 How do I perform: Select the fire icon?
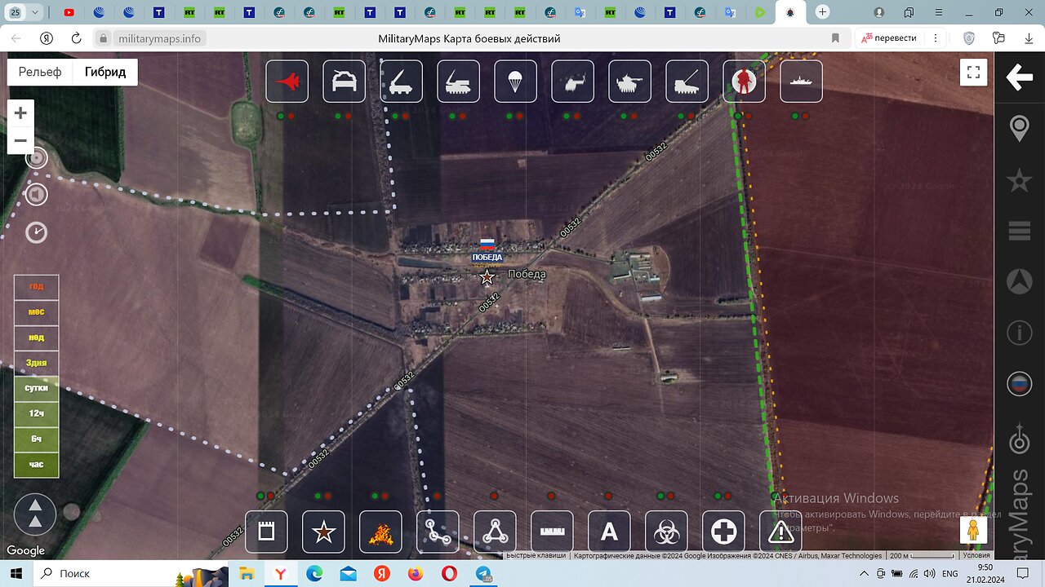381,532
